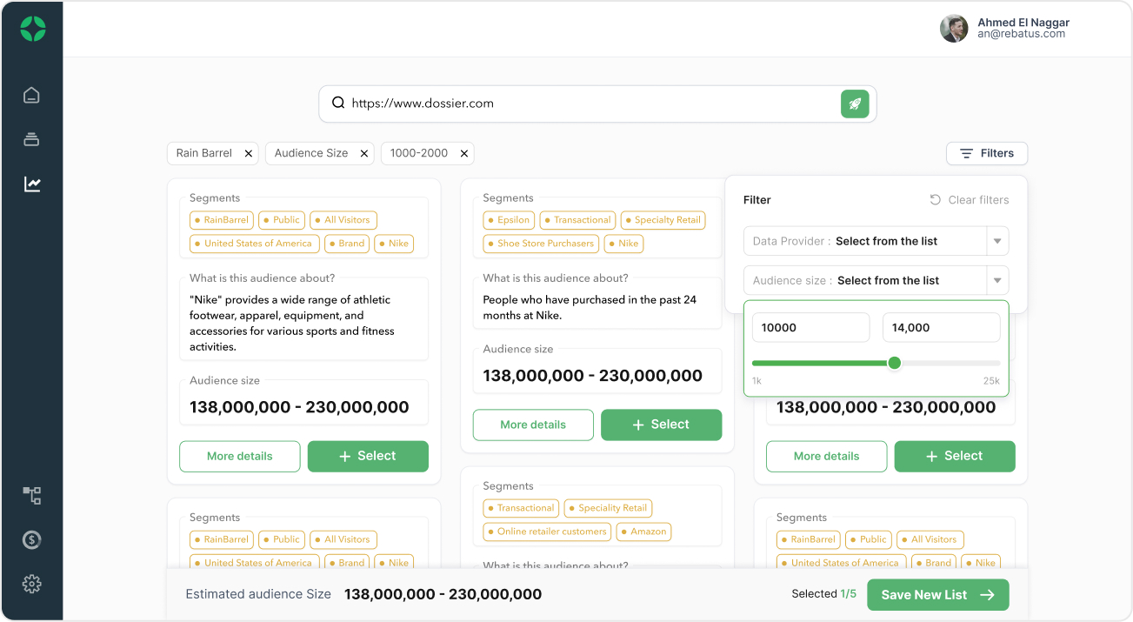Click the Selected 1/5 counter
This screenshot has width=1133, height=622.
(823, 594)
